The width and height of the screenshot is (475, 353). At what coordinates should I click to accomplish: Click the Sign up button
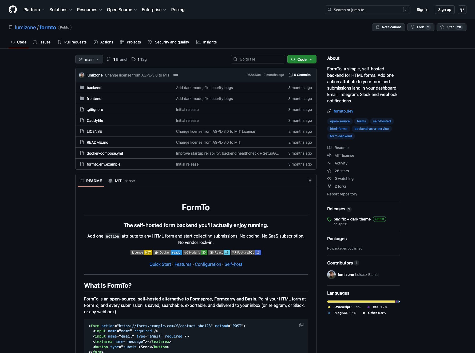coord(445,10)
